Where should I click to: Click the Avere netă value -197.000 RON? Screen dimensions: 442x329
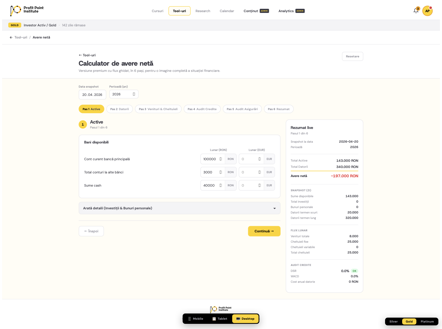344,176
